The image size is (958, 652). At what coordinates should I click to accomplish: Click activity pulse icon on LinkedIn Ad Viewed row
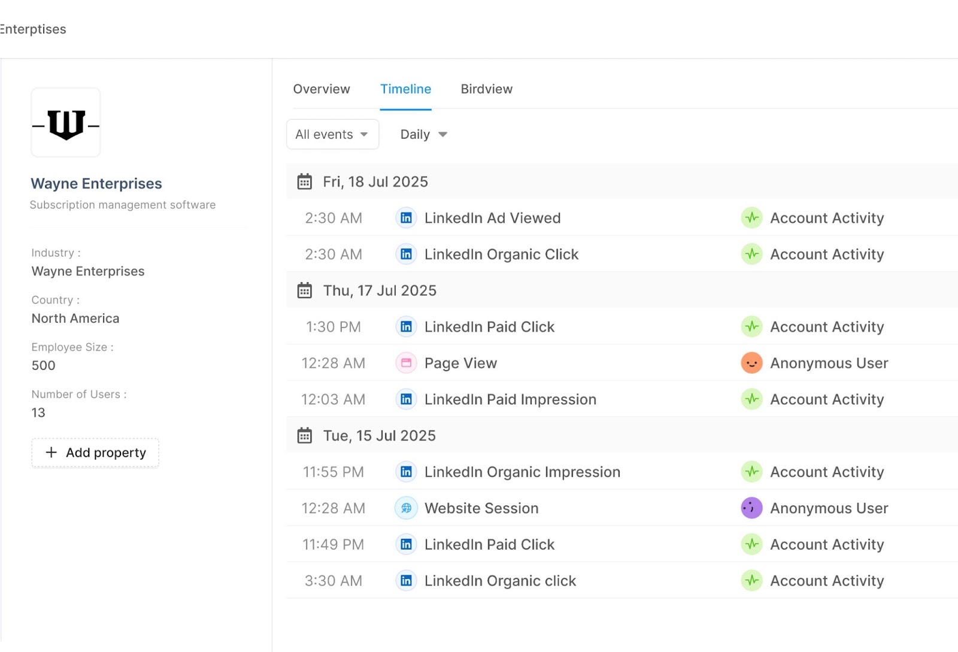click(751, 218)
